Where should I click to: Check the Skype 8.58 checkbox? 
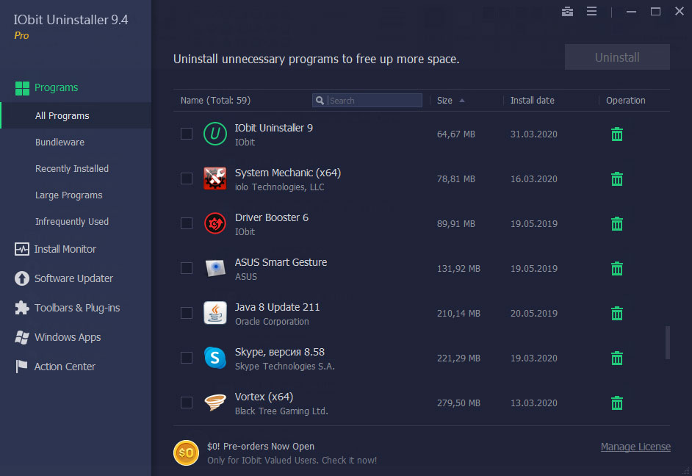tap(187, 358)
